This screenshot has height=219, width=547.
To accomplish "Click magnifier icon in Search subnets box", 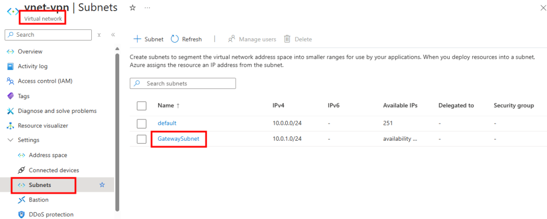I will (x=137, y=84).
